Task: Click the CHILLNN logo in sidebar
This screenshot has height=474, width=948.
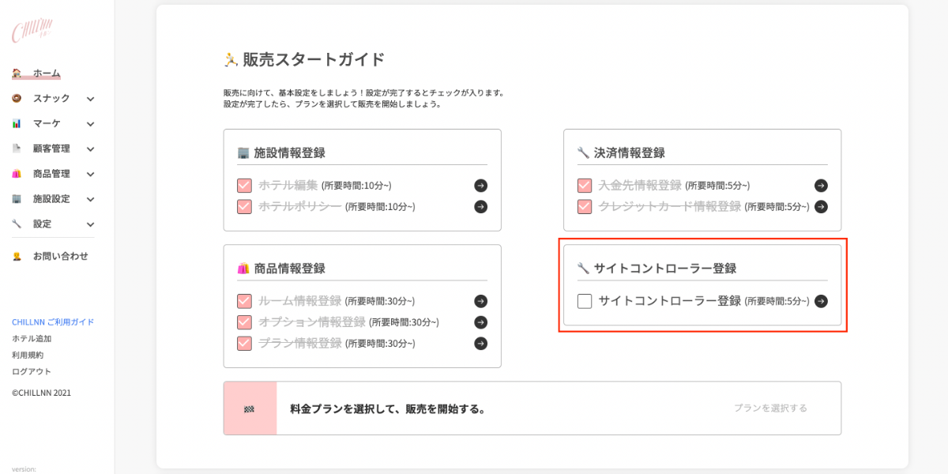Action: (31, 32)
